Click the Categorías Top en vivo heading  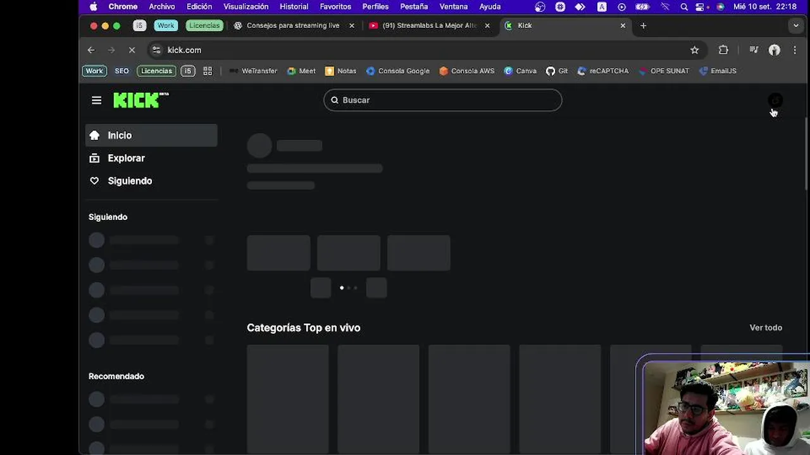tap(304, 327)
